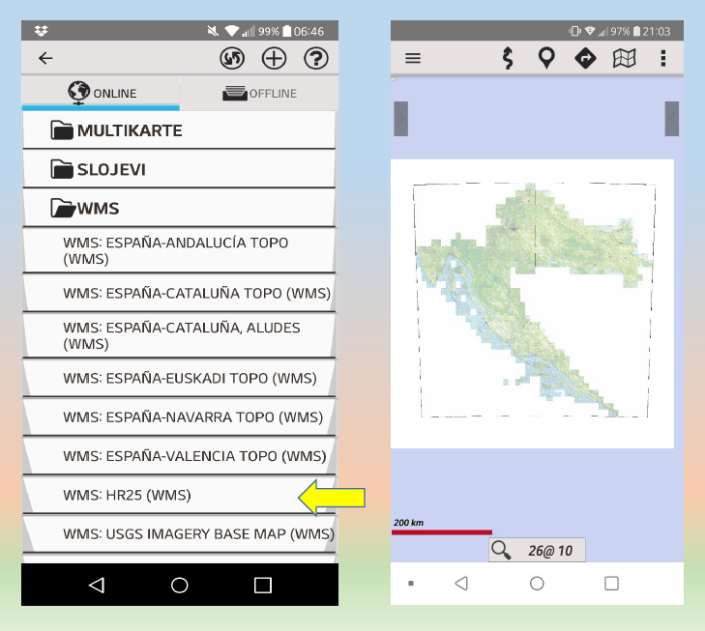Open the left side panel handle on map
Screen dimensions: 705x631
[x=399, y=118]
